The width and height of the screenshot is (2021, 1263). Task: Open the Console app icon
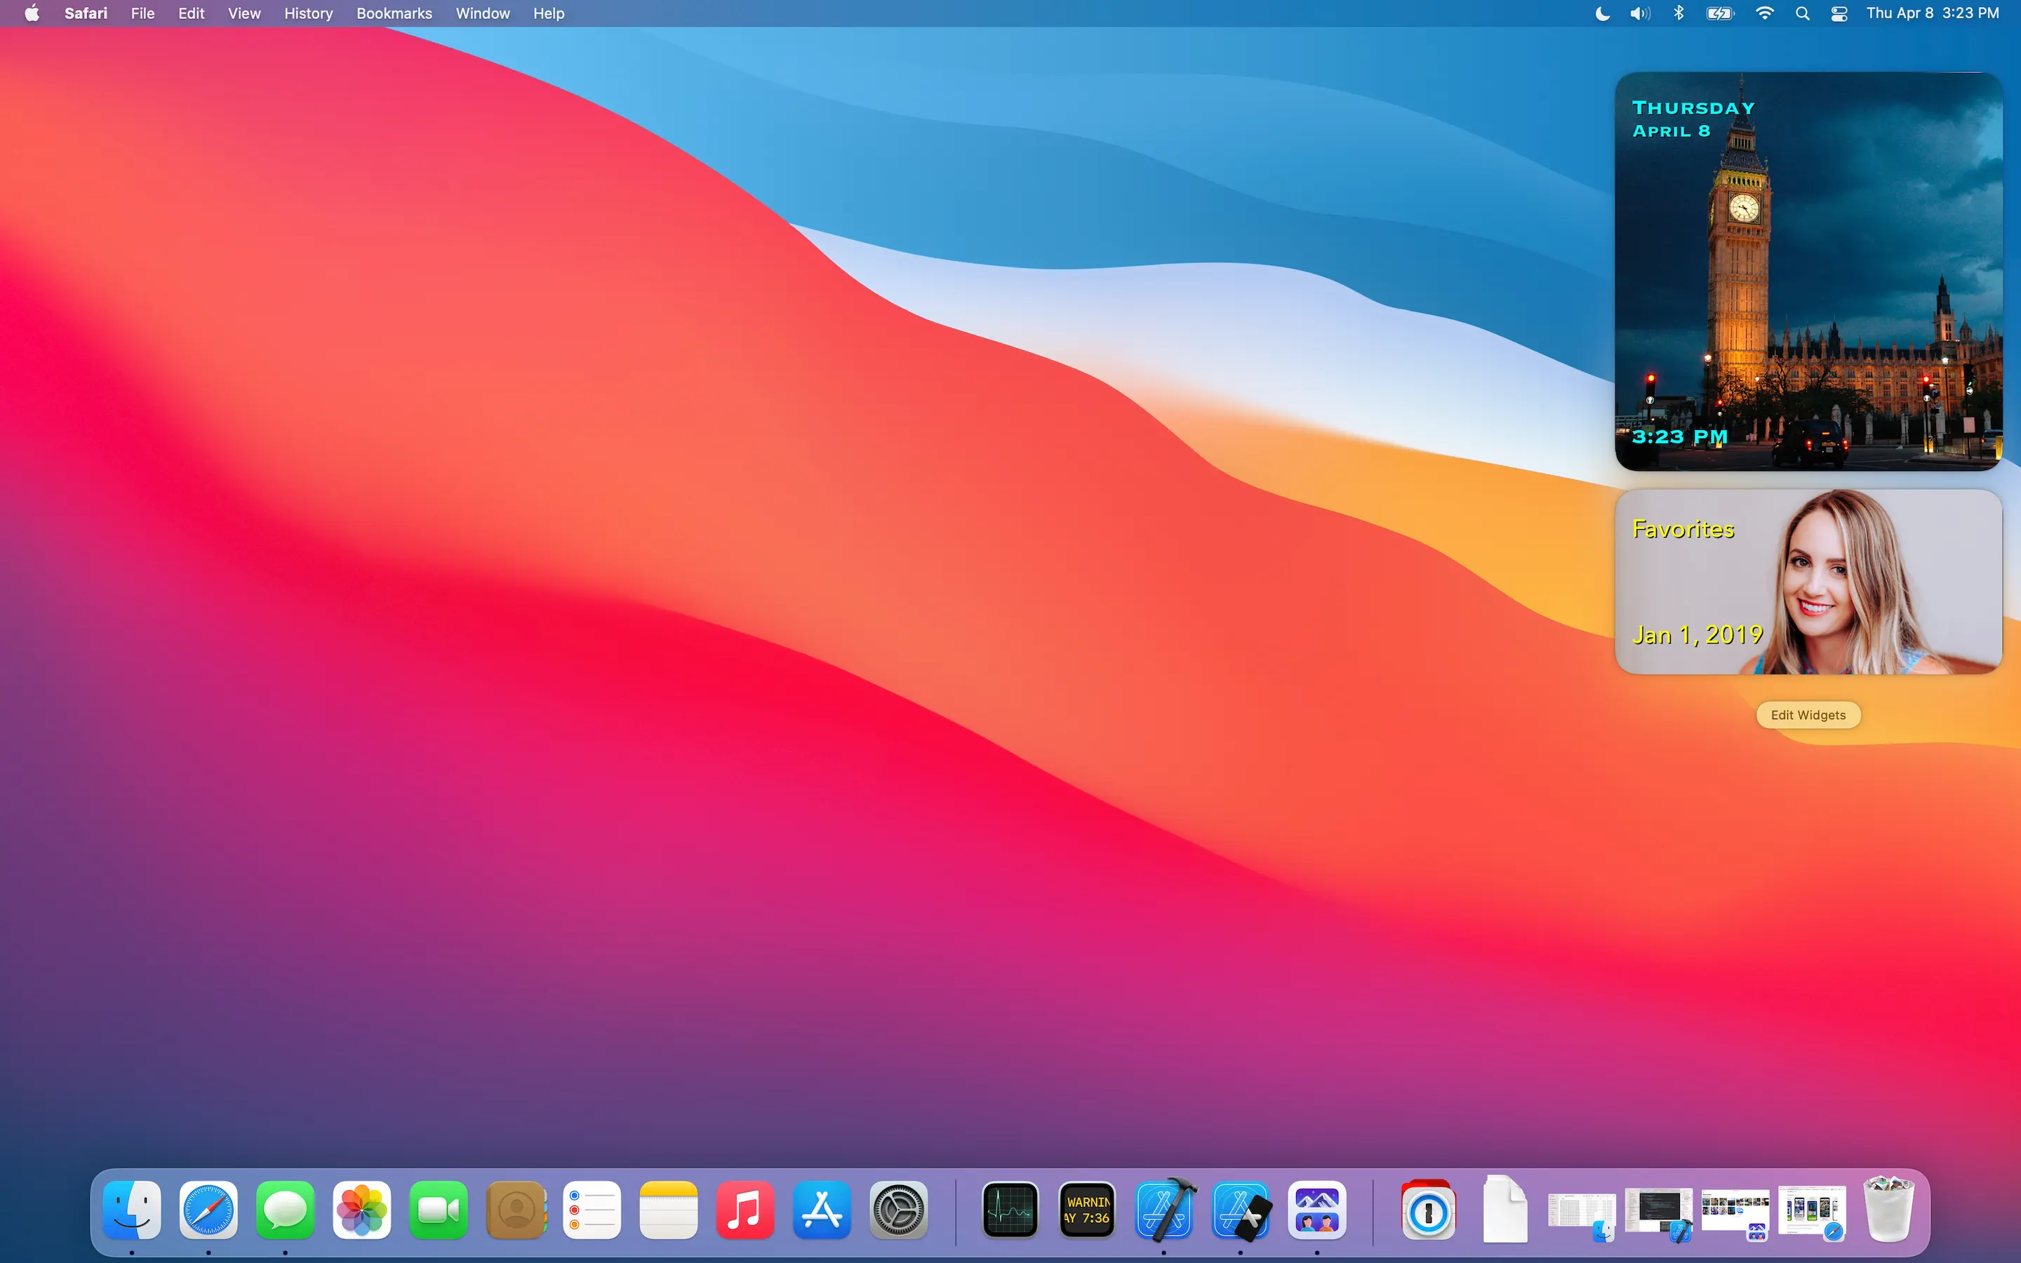pos(1086,1210)
